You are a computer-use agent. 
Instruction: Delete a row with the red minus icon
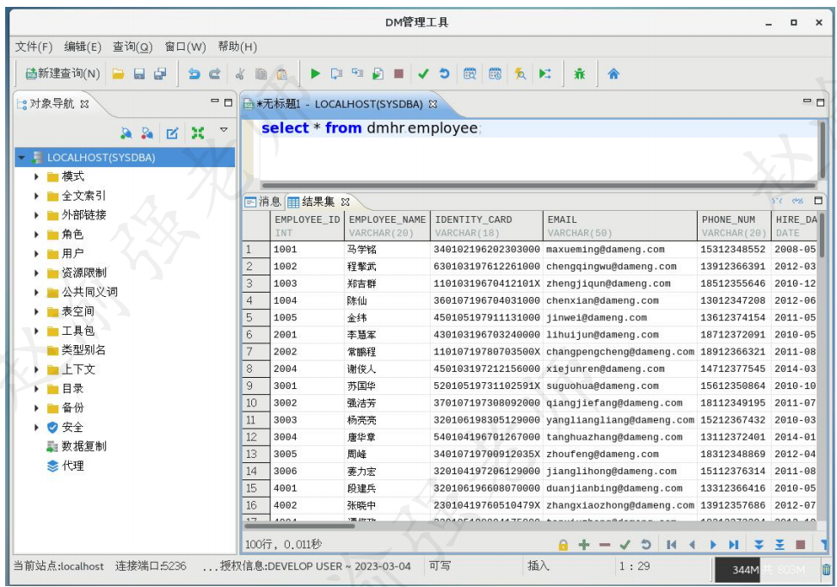click(x=604, y=545)
